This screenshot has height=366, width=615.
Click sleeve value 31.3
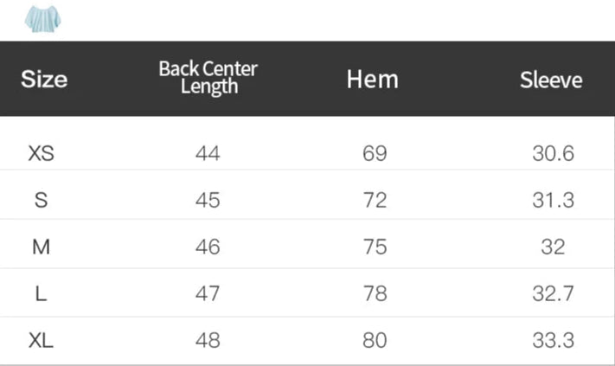pyautogui.click(x=554, y=200)
